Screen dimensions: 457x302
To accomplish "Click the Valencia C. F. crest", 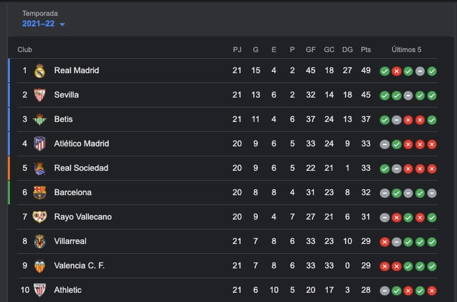I will pyautogui.click(x=40, y=266).
